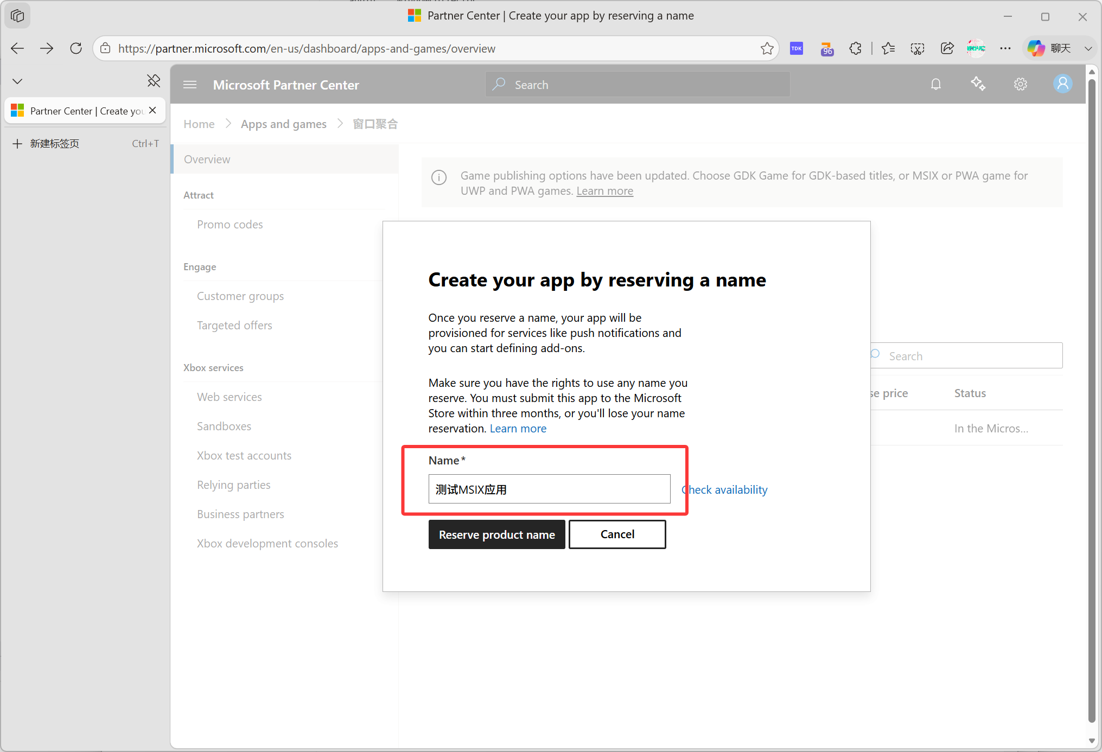Click Reserve product name button
The width and height of the screenshot is (1102, 752).
(x=496, y=534)
